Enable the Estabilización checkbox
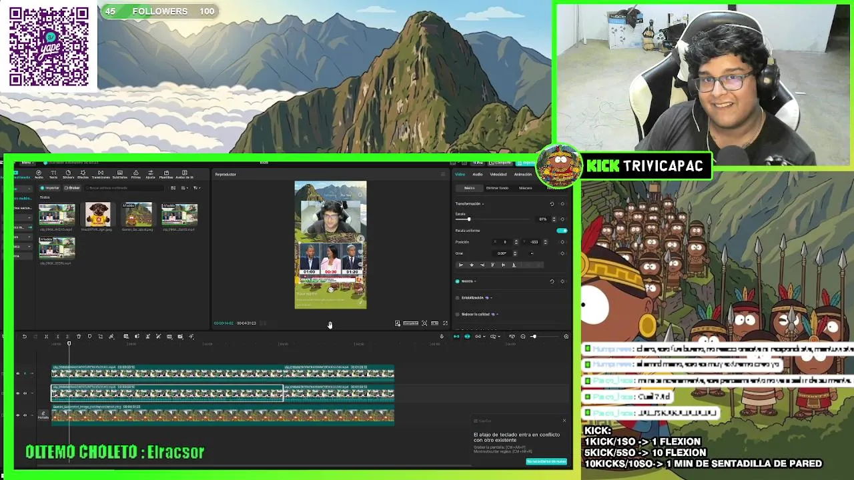The height and width of the screenshot is (480, 854). pyautogui.click(x=457, y=298)
